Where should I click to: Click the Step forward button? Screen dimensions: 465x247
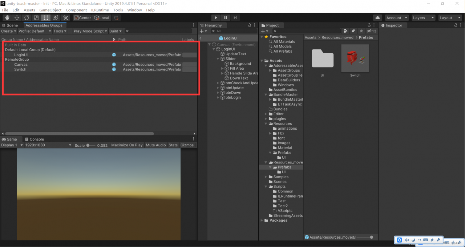[x=235, y=18]
